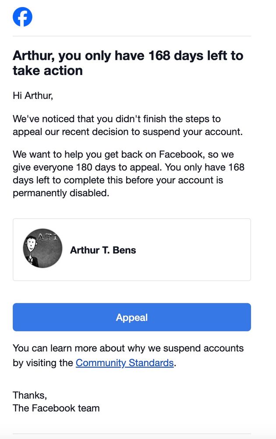Open the Community Standards link

(124, 363)
